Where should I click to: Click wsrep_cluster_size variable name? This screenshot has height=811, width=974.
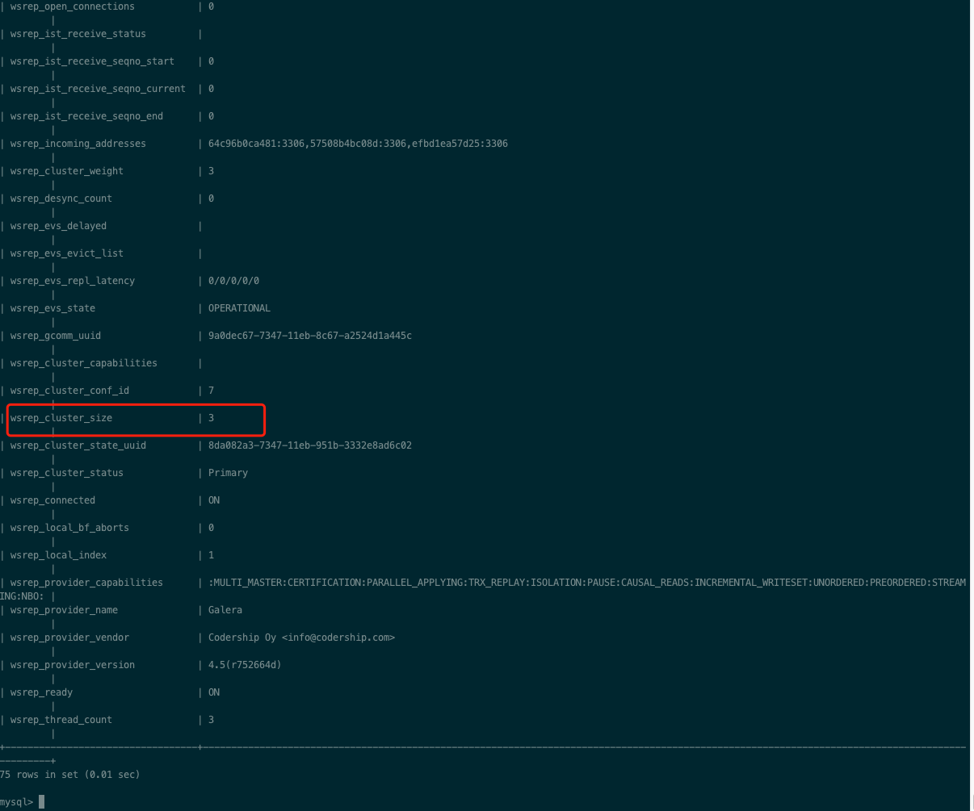(61, 418)
